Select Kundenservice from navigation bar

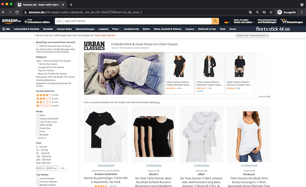tap(132, 29)
